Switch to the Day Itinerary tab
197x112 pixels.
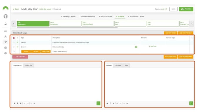[x=17, y=66]
